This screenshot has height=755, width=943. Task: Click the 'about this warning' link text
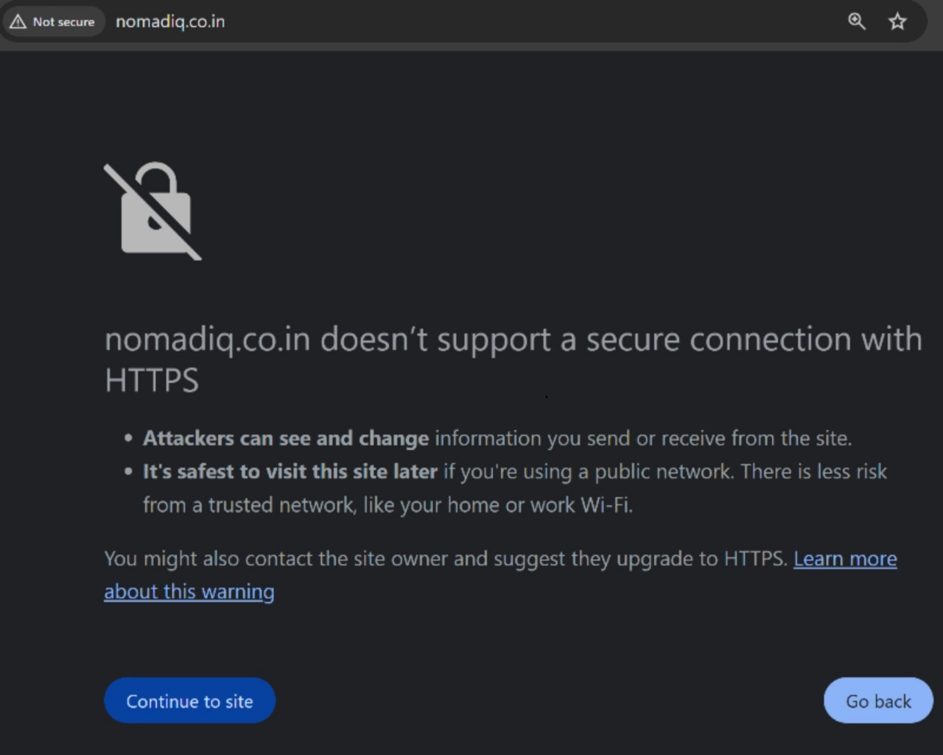[189, 591]
